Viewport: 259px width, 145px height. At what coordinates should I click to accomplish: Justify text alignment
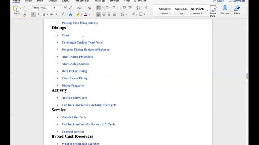point(114,14)
